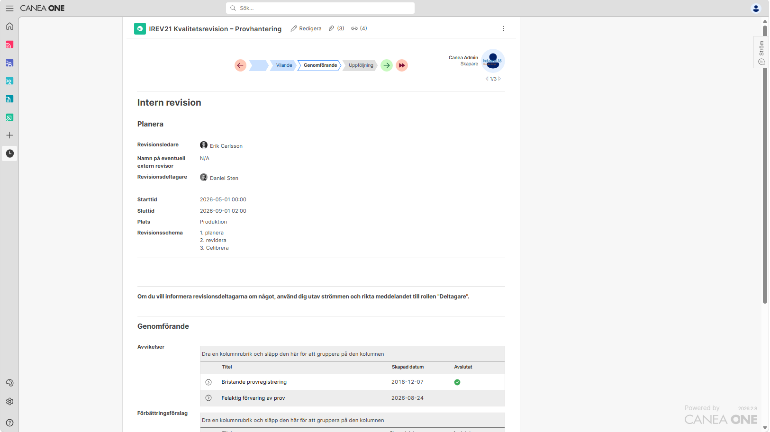Viewport: 770px width, 432px height.
Task: Open the hamburger menu beside CANEA ONE
Action: coord(9,8)
